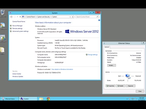
Task: Click the help question mark icon
Action: pyautogui.click(x=99, y=20)
